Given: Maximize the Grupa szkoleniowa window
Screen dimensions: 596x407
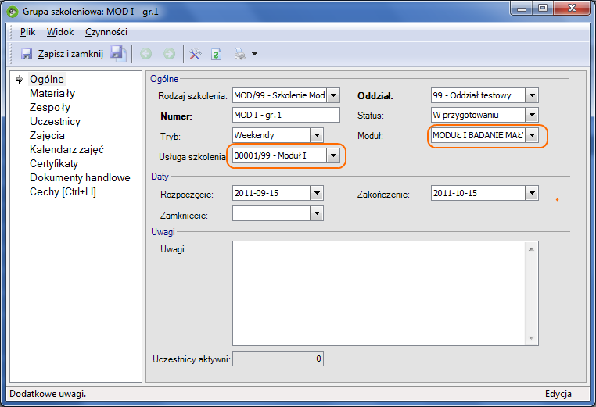Looking at the screenshot, I should click(543, 9).
